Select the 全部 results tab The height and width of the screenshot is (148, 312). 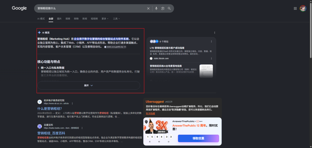pyautogui.click(x=51, y=18)
